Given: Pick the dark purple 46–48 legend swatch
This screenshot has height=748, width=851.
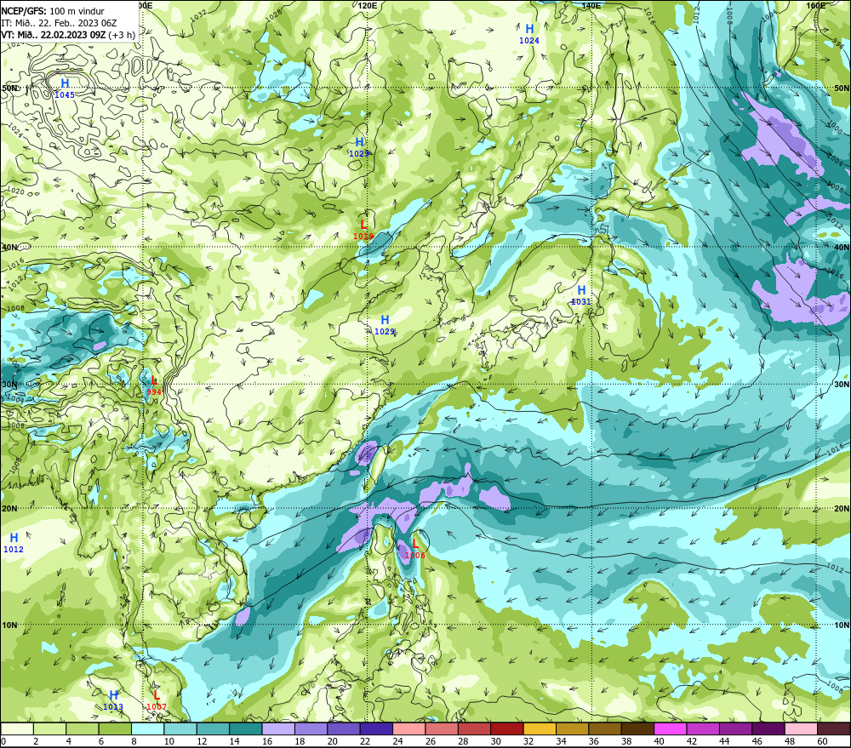Looking at the screenshot, I should pyautogui.click(x=768, y=728).
